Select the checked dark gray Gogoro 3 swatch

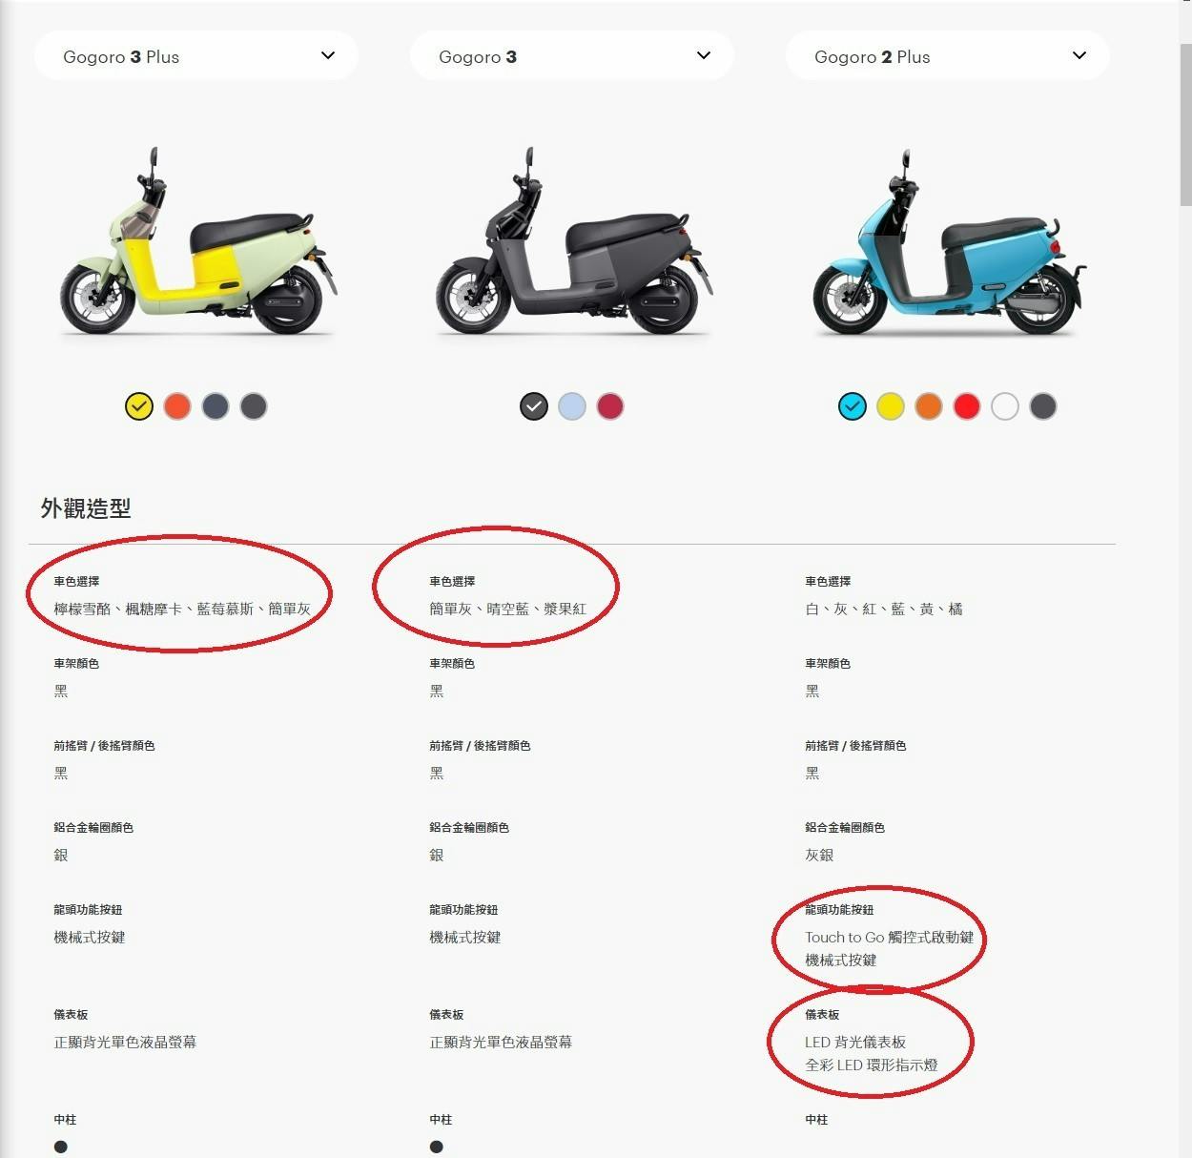point(534,406)
